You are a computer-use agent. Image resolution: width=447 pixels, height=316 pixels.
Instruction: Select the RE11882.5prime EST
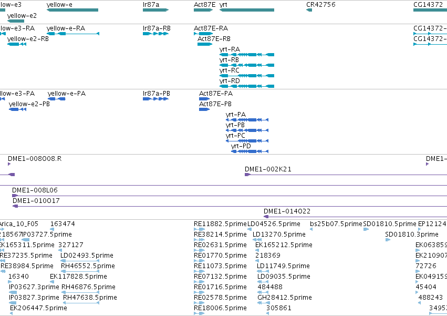220,224
